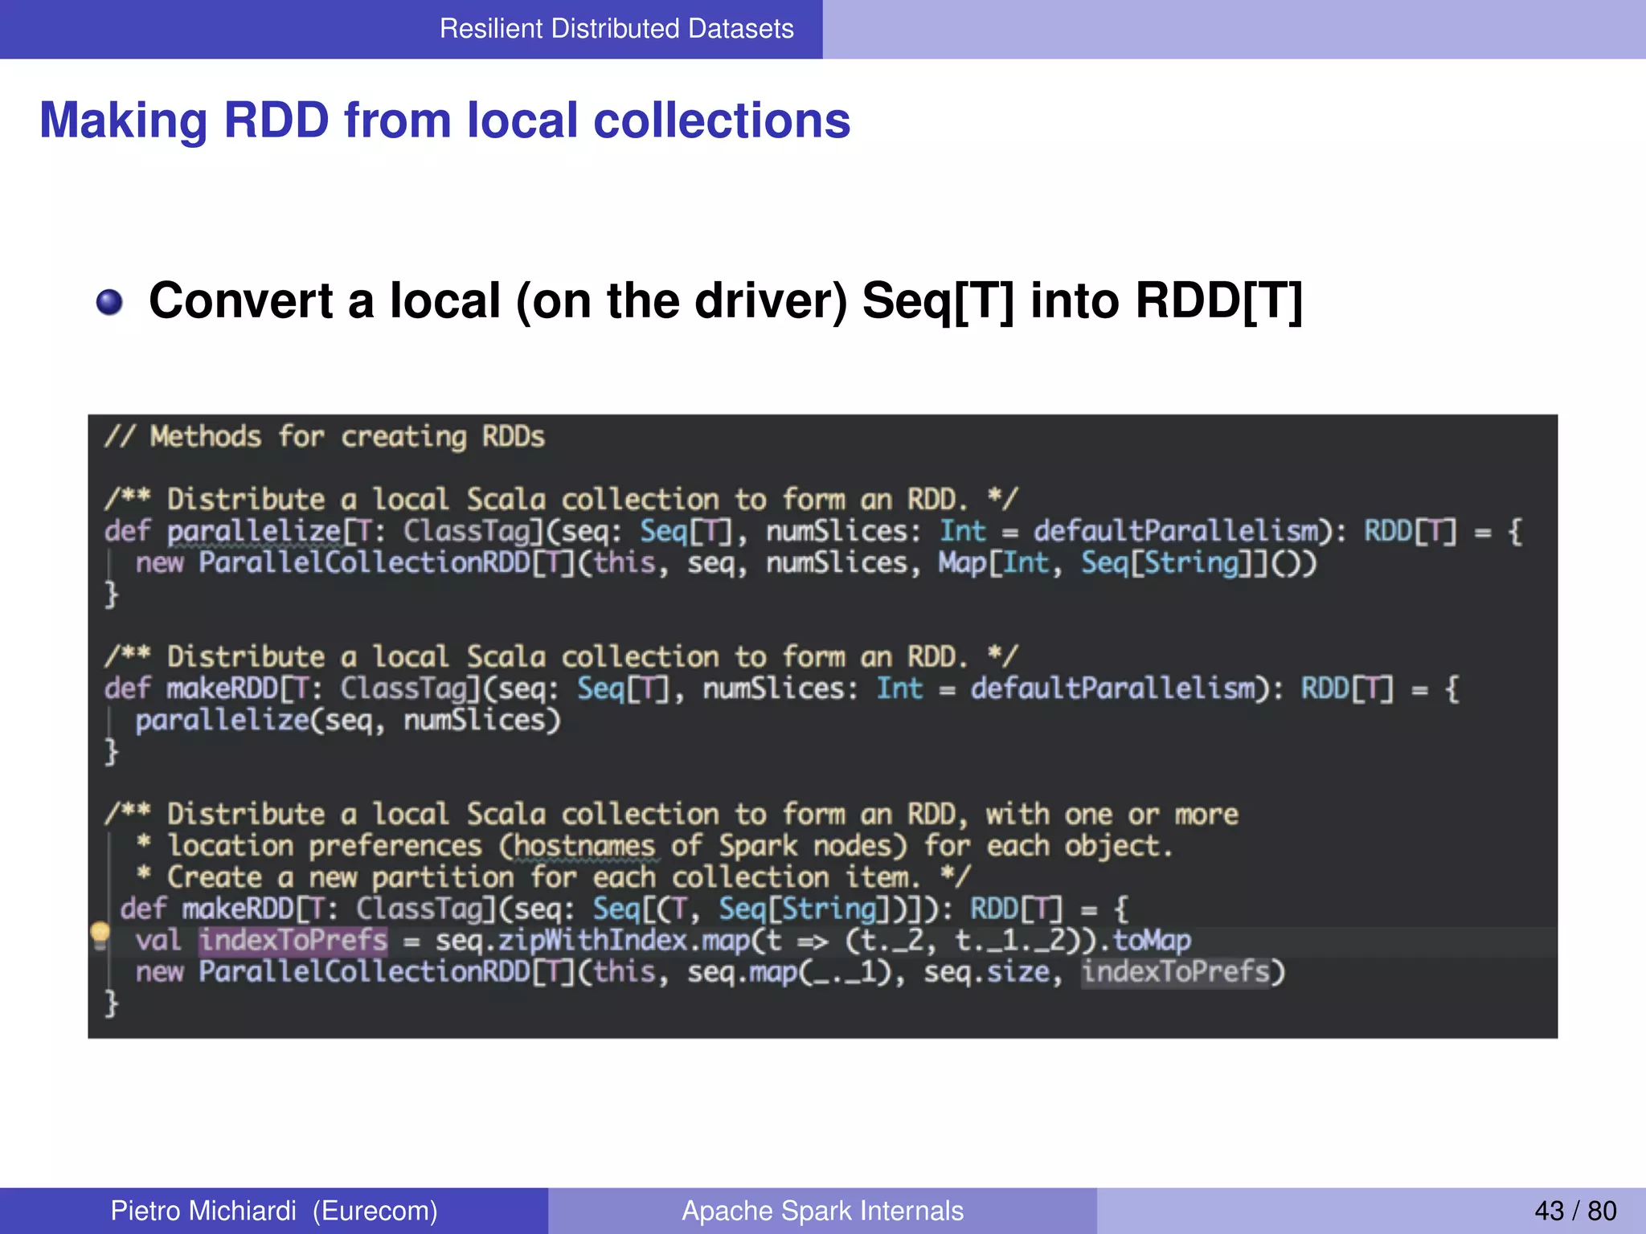Click the zipWithIndex call in code
The height and width of the screenshot is (1234, 1646).
[592, 940]
